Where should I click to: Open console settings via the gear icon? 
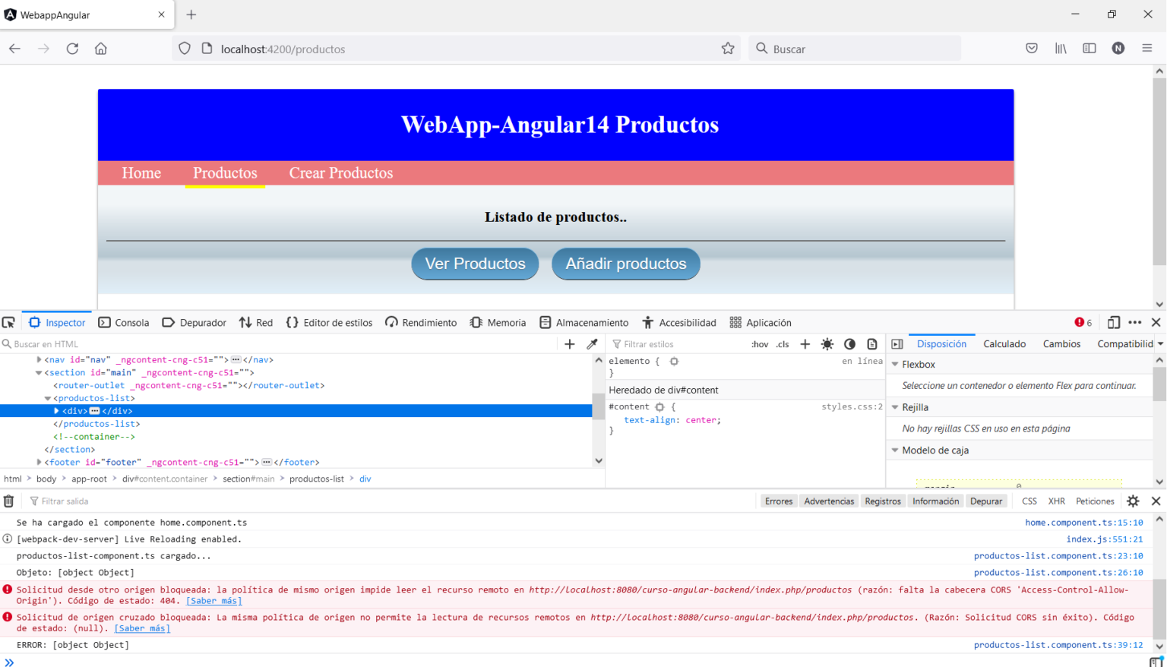[x=1132, y=501]
